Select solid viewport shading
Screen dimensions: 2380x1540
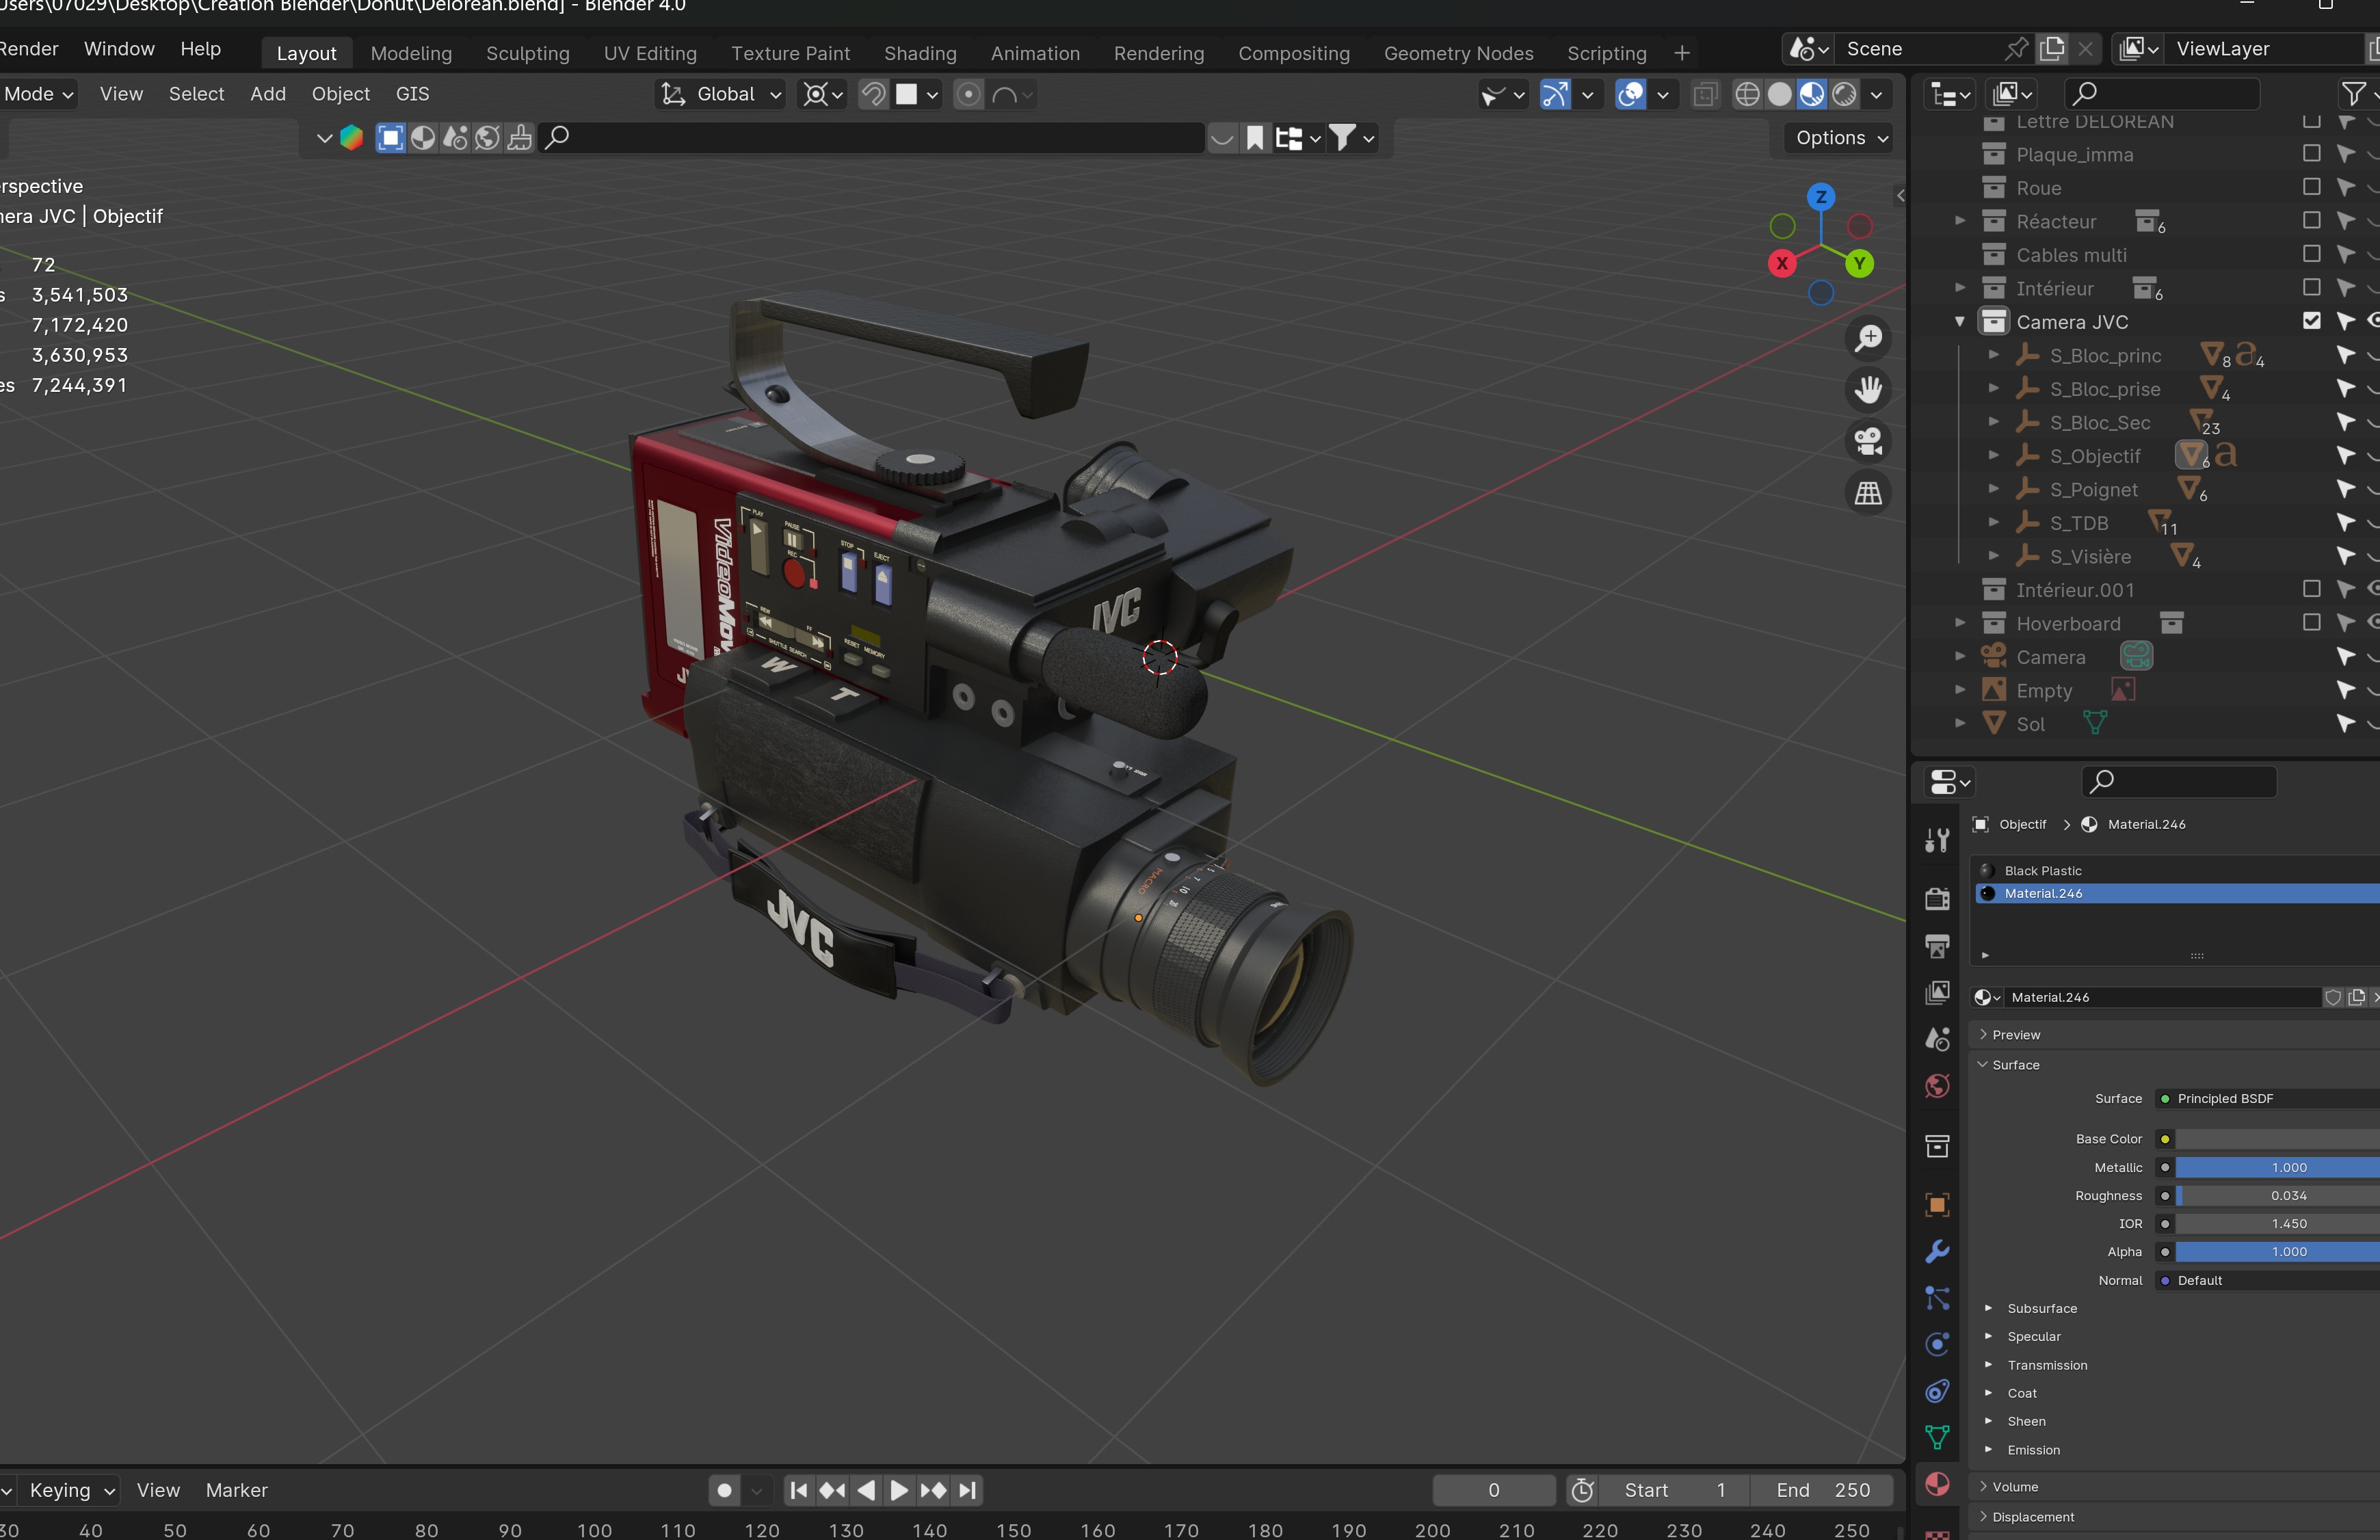pos(1779,94)
